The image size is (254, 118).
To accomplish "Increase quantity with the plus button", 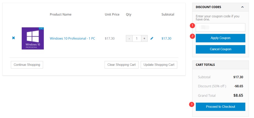I will (144, 39).
